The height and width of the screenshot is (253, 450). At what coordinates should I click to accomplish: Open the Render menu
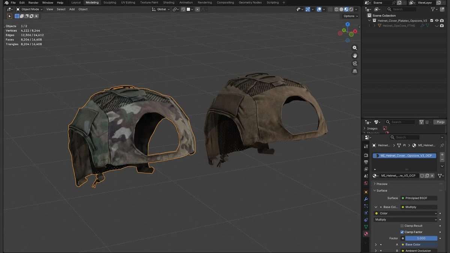(x=33, y=3)
